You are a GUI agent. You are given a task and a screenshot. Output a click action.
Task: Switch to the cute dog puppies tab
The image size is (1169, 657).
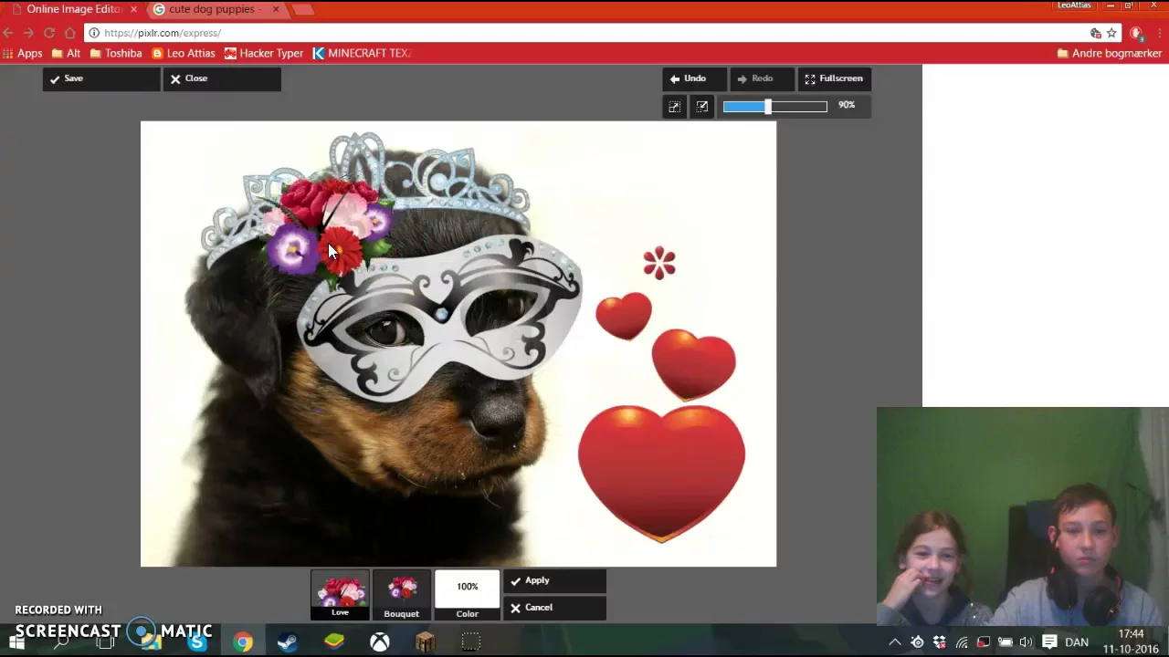click(x=215, y=9)
